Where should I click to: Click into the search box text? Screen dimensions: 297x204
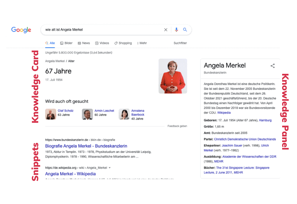(x=64, y=30)
